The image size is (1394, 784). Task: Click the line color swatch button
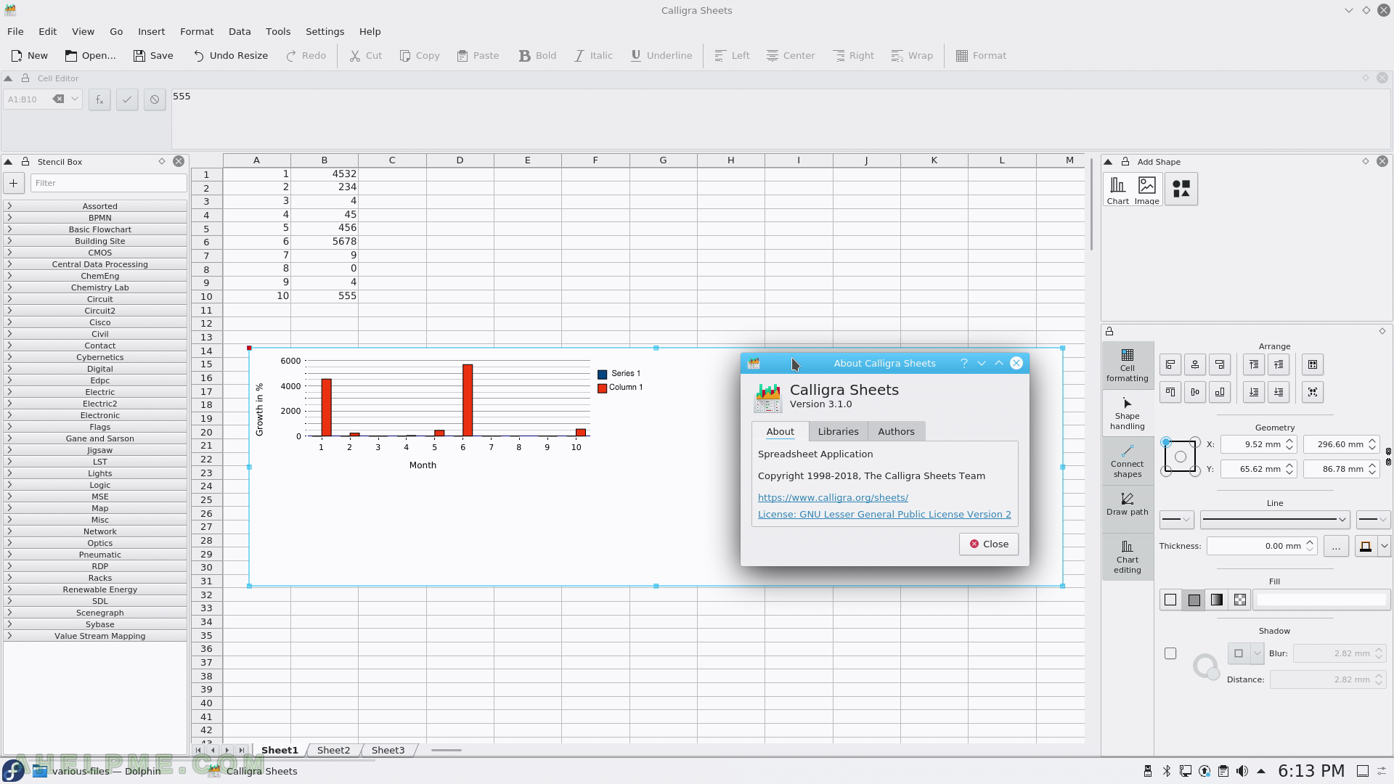[x=1366, y=546]
